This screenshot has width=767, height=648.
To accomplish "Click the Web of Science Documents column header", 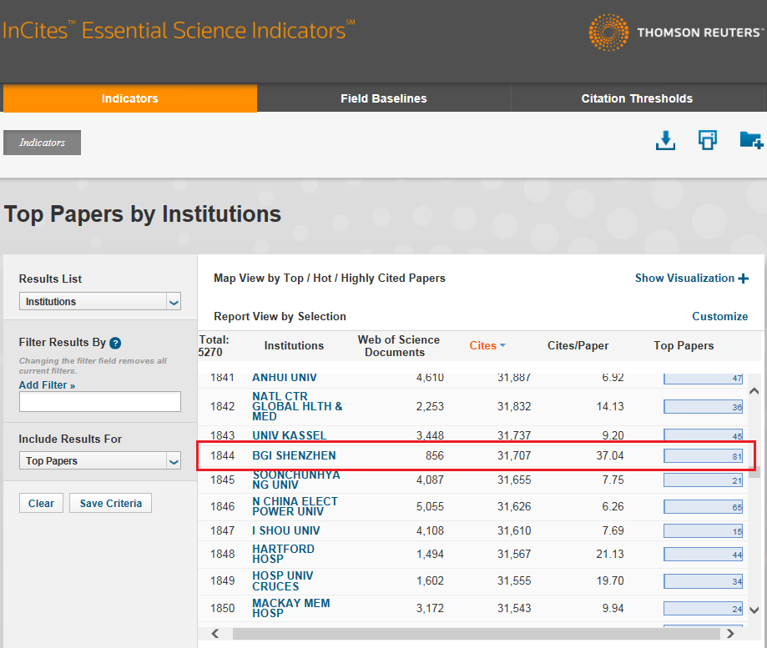I will click(x=398, y=345).
